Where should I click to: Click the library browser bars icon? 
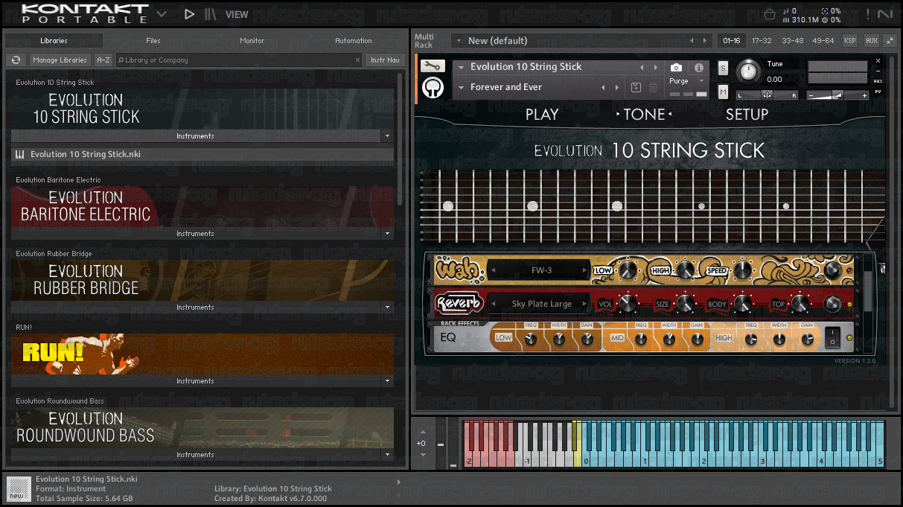coord(211,13)
